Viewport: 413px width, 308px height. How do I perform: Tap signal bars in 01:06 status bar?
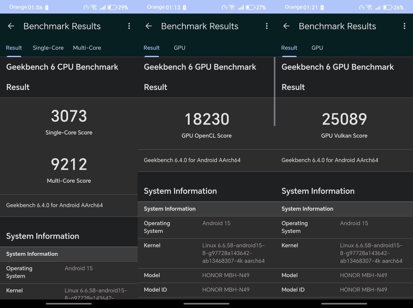tap(102, 8)
